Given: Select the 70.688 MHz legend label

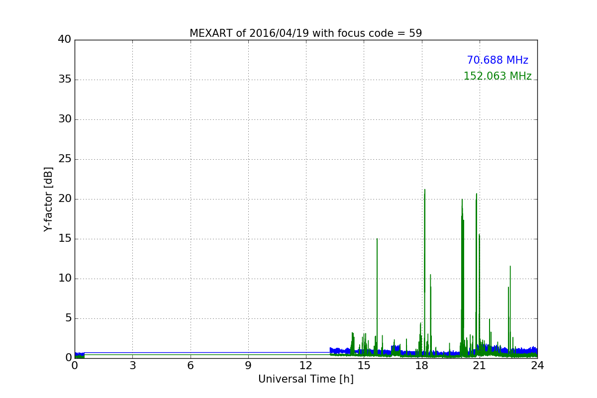Looking at the screenshot, I should click(x=497, y=60).
